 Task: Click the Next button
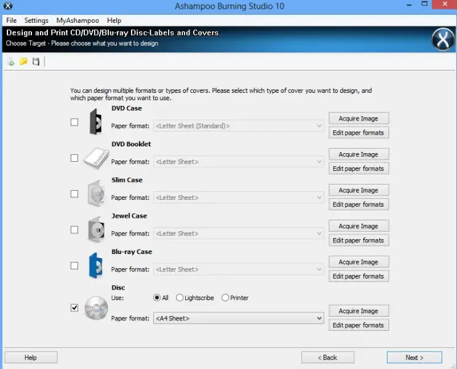tap(414, 357)
